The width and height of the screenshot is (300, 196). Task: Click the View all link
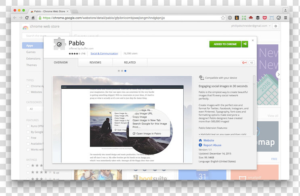click(273, 116)
